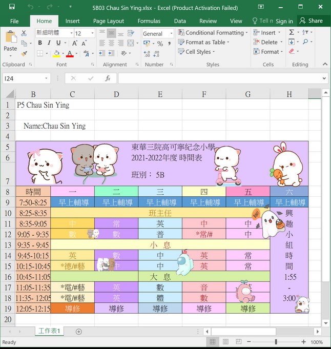Open the font color dropdown arrow
The height and width of the screenshot is (349, 331).
76,53
